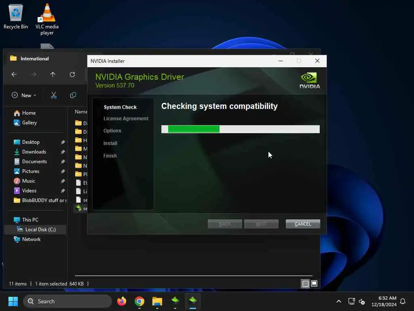Click the NVIDIA logo in installer header
The width and height of the screenshot is (414, 311).
(309, 81)
